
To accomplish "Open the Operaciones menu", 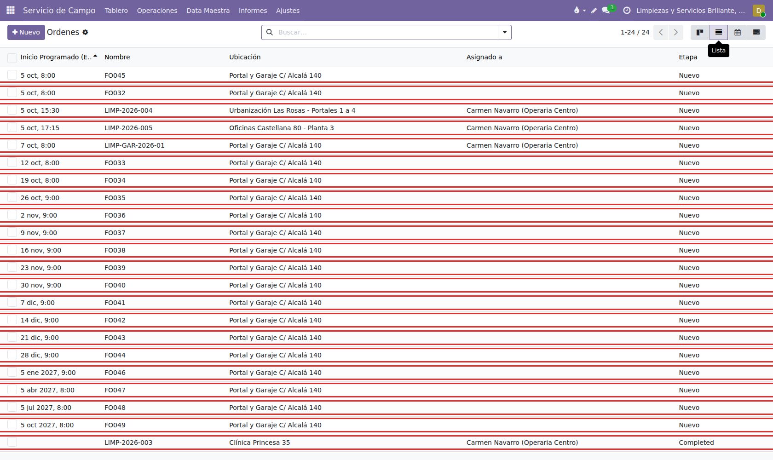I will (157, 10).
